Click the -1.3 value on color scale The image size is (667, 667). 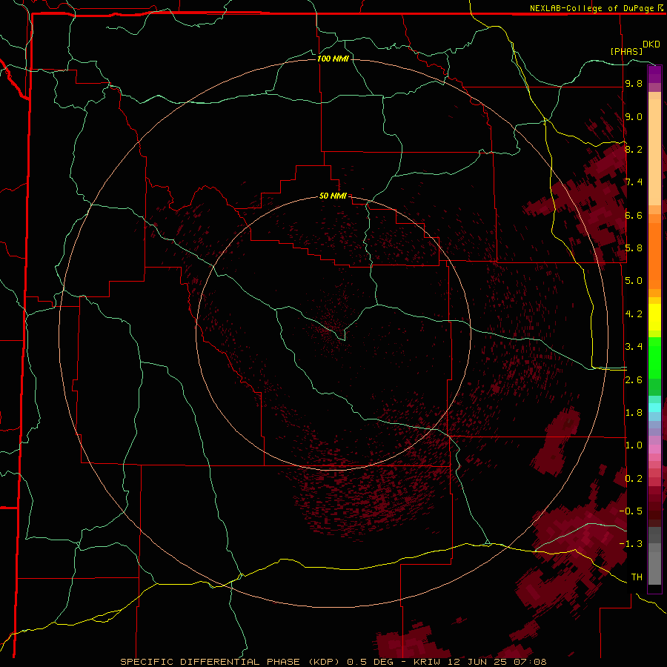631,544
